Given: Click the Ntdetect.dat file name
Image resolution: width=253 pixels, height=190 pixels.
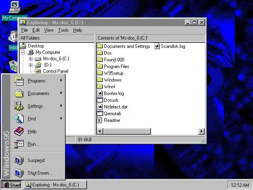Looking at the screenshot, I should [x=116, y=107].
